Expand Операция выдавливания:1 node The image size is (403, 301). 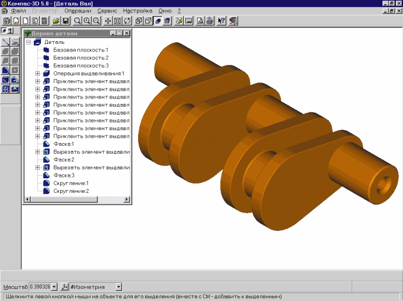click(x=38, y=73)
